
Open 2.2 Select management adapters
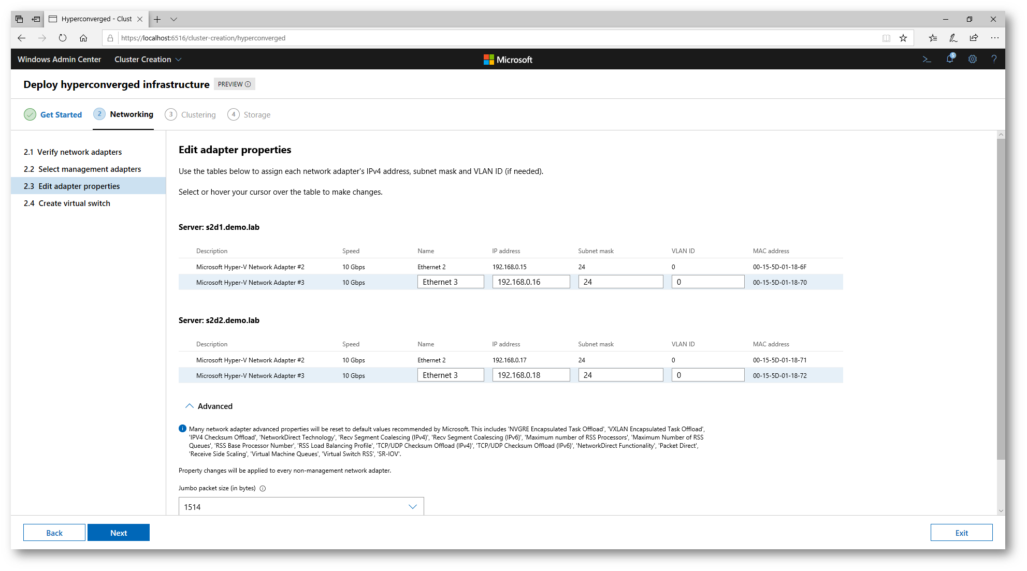click(x=89, y=169)
